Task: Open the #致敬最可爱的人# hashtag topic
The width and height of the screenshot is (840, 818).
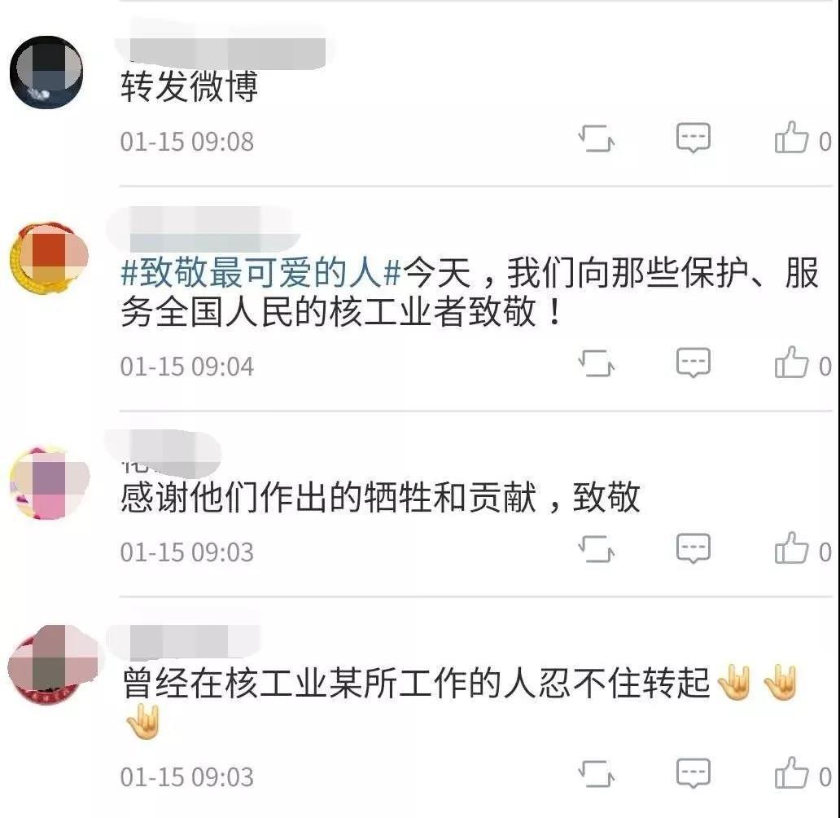Action: (x=261, y=272)
